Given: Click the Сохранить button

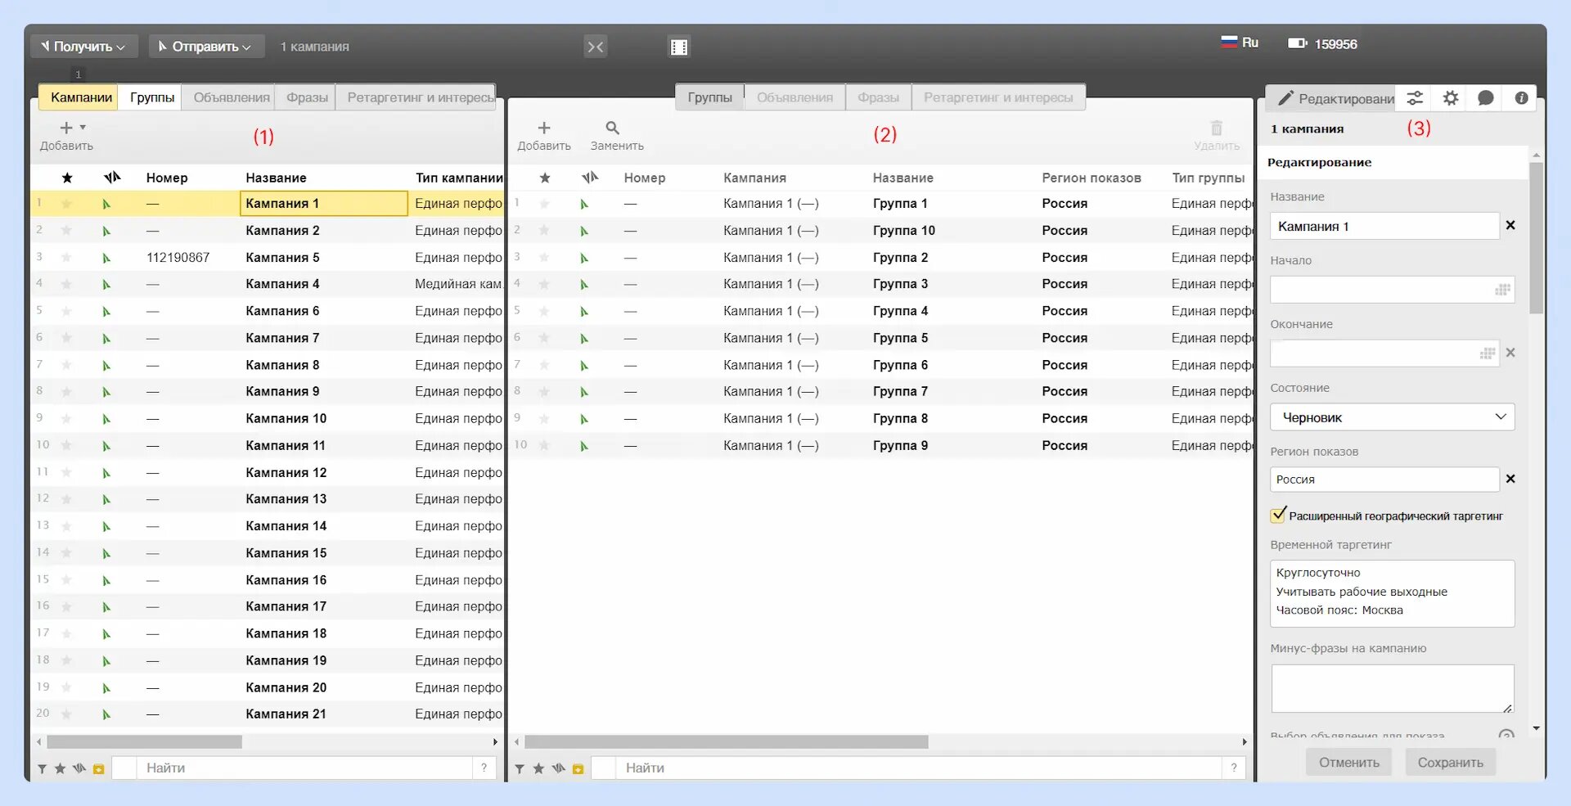Looking at the screenshot, I should 1450,762.
